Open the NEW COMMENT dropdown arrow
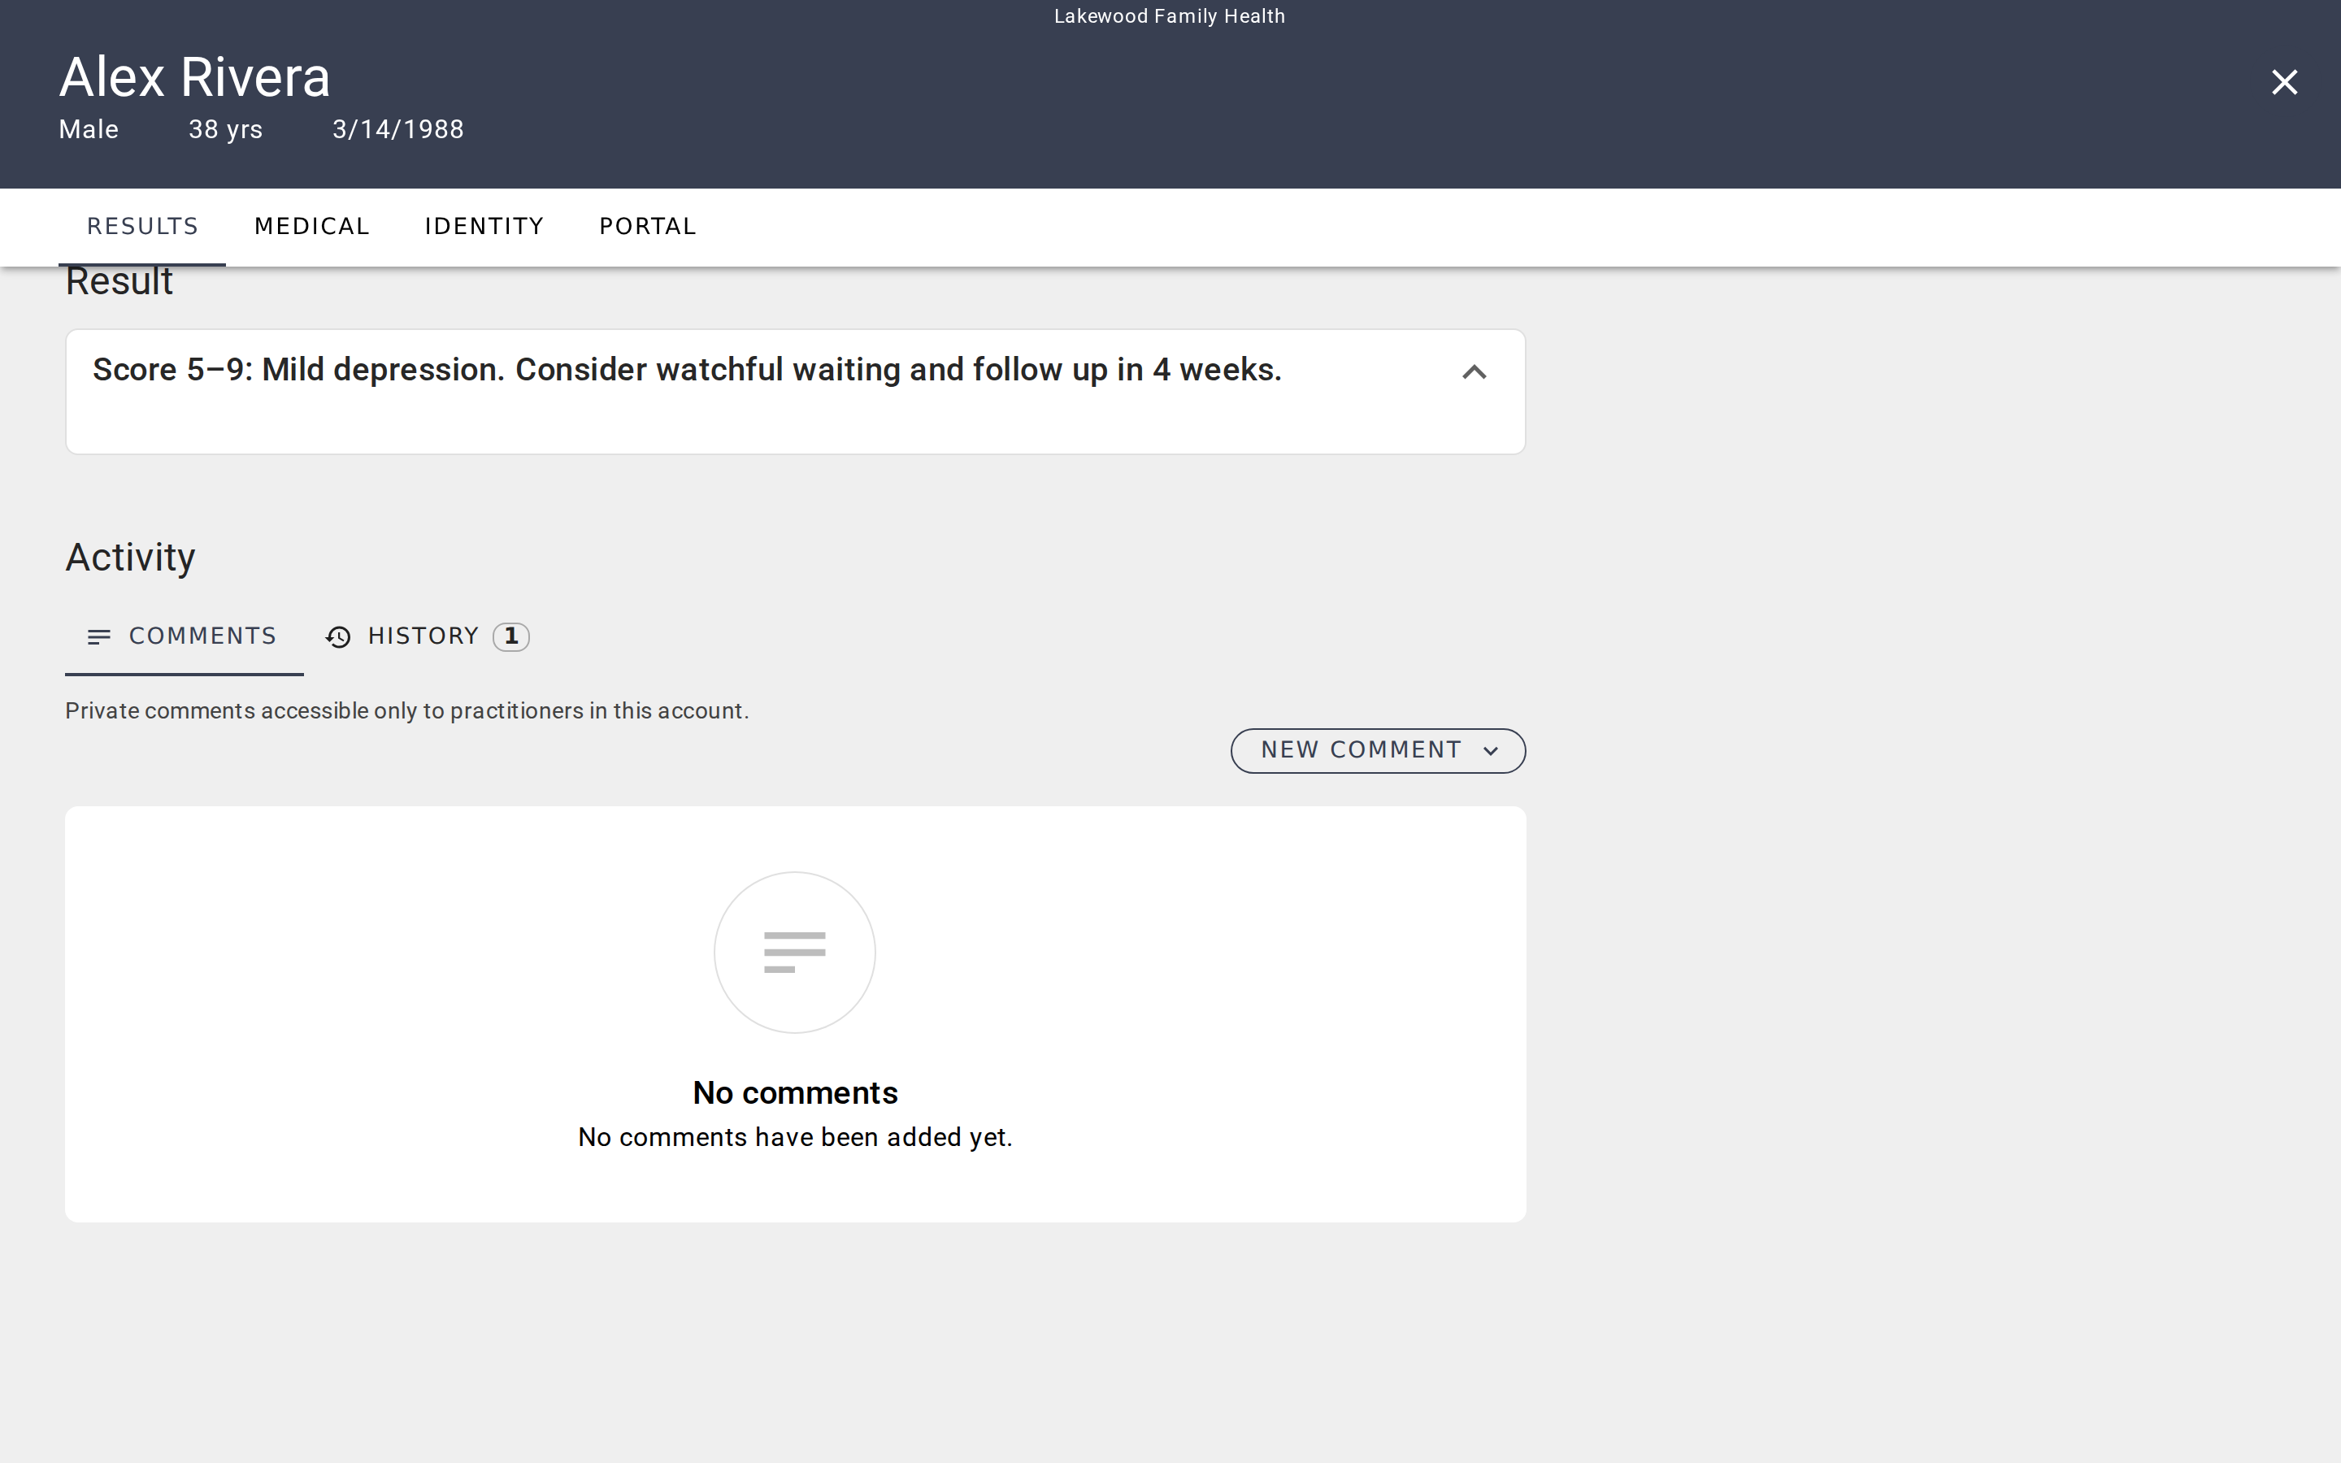Screen dimensions: 2341x1463 1491,751
